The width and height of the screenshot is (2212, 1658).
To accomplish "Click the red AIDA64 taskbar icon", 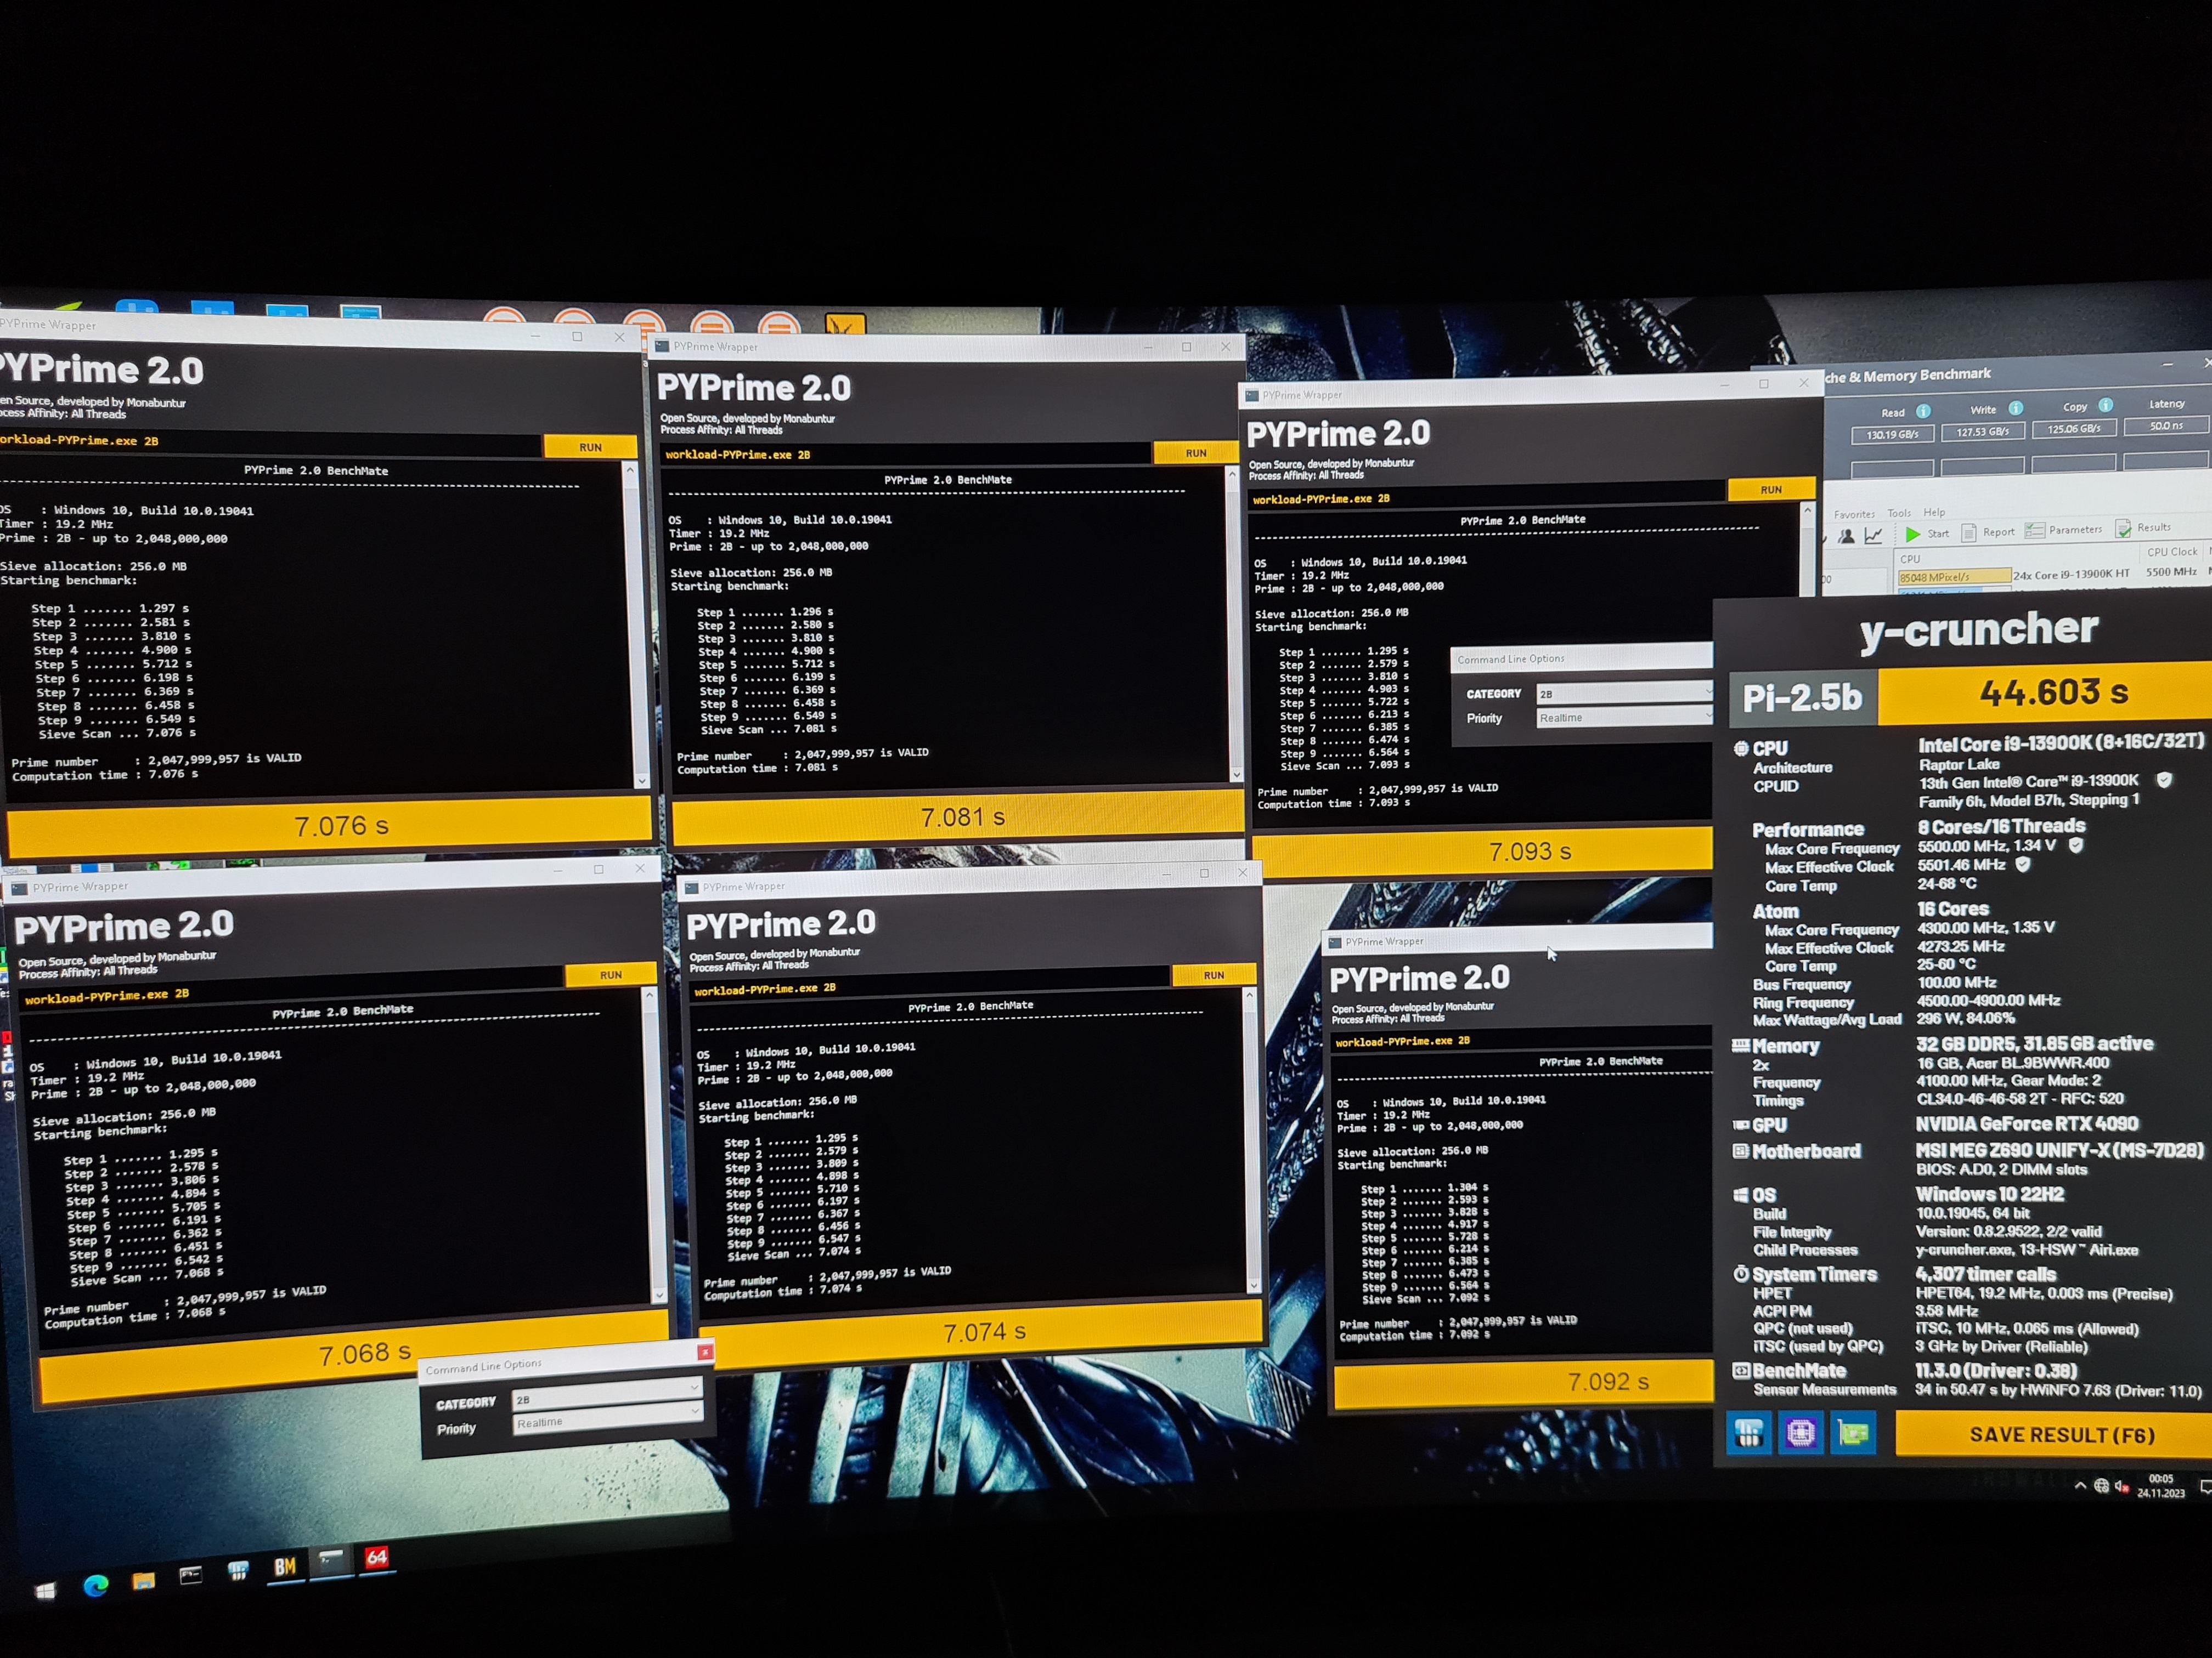I will coord(376,1558).
